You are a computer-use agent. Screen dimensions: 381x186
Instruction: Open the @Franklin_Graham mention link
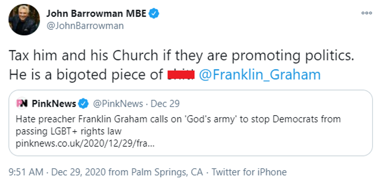click(260, 74)
